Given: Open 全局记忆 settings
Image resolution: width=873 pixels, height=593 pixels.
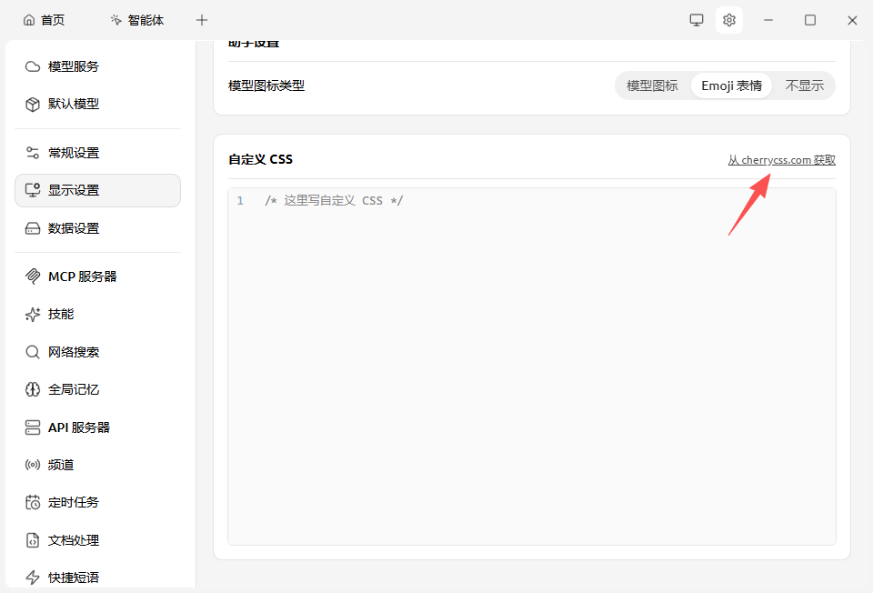Looking at the screenshot, I should 98,389.
